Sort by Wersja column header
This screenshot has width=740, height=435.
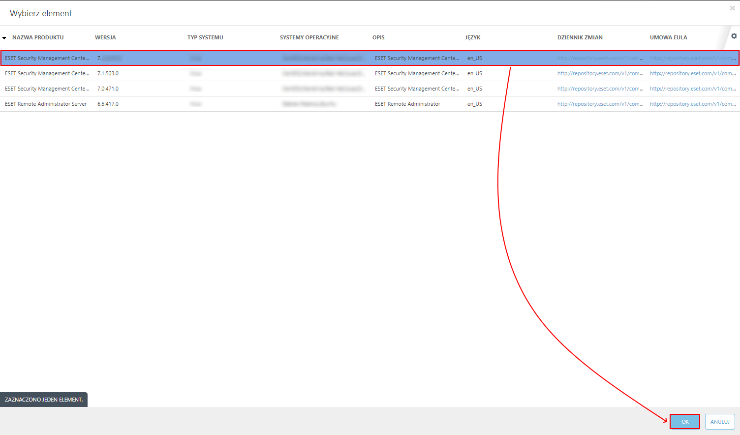tap(105, 37)
